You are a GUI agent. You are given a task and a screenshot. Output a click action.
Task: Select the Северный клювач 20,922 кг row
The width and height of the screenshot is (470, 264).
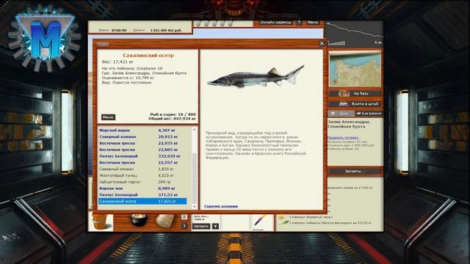click(x=143, y=137)
